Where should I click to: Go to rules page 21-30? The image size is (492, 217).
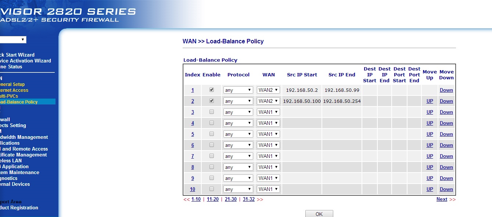tap(231, 199)
